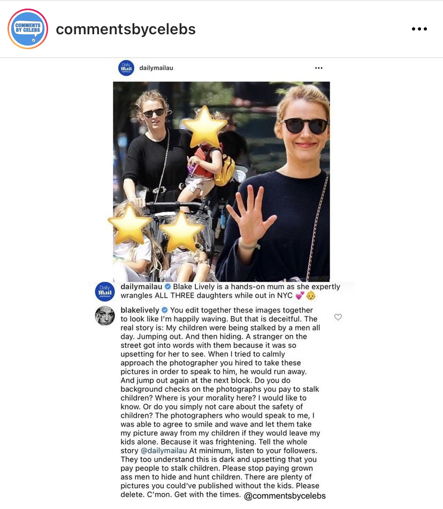This screenshot has height=509, width=443.
Task: Click the top star emoji on photo
Action: 204,127
